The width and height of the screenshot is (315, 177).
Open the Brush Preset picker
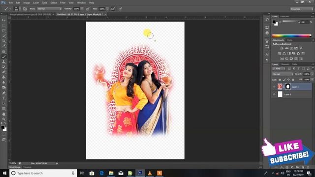tap(17, 9)
